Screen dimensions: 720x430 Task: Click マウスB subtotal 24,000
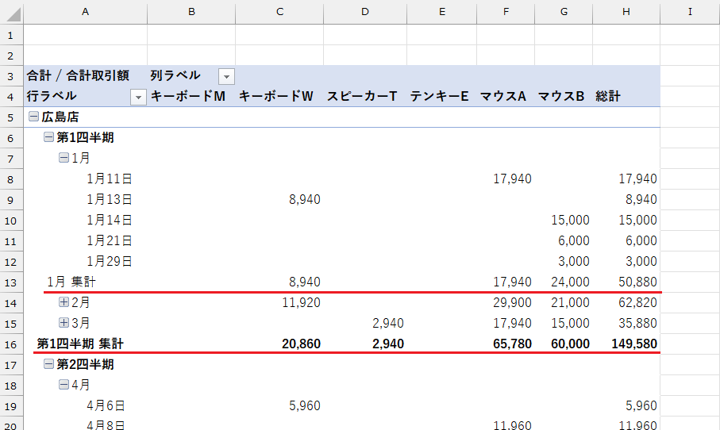[x=570, y=282]
